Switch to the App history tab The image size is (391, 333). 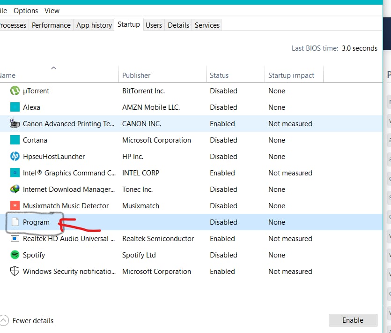[x=94, y=25]
